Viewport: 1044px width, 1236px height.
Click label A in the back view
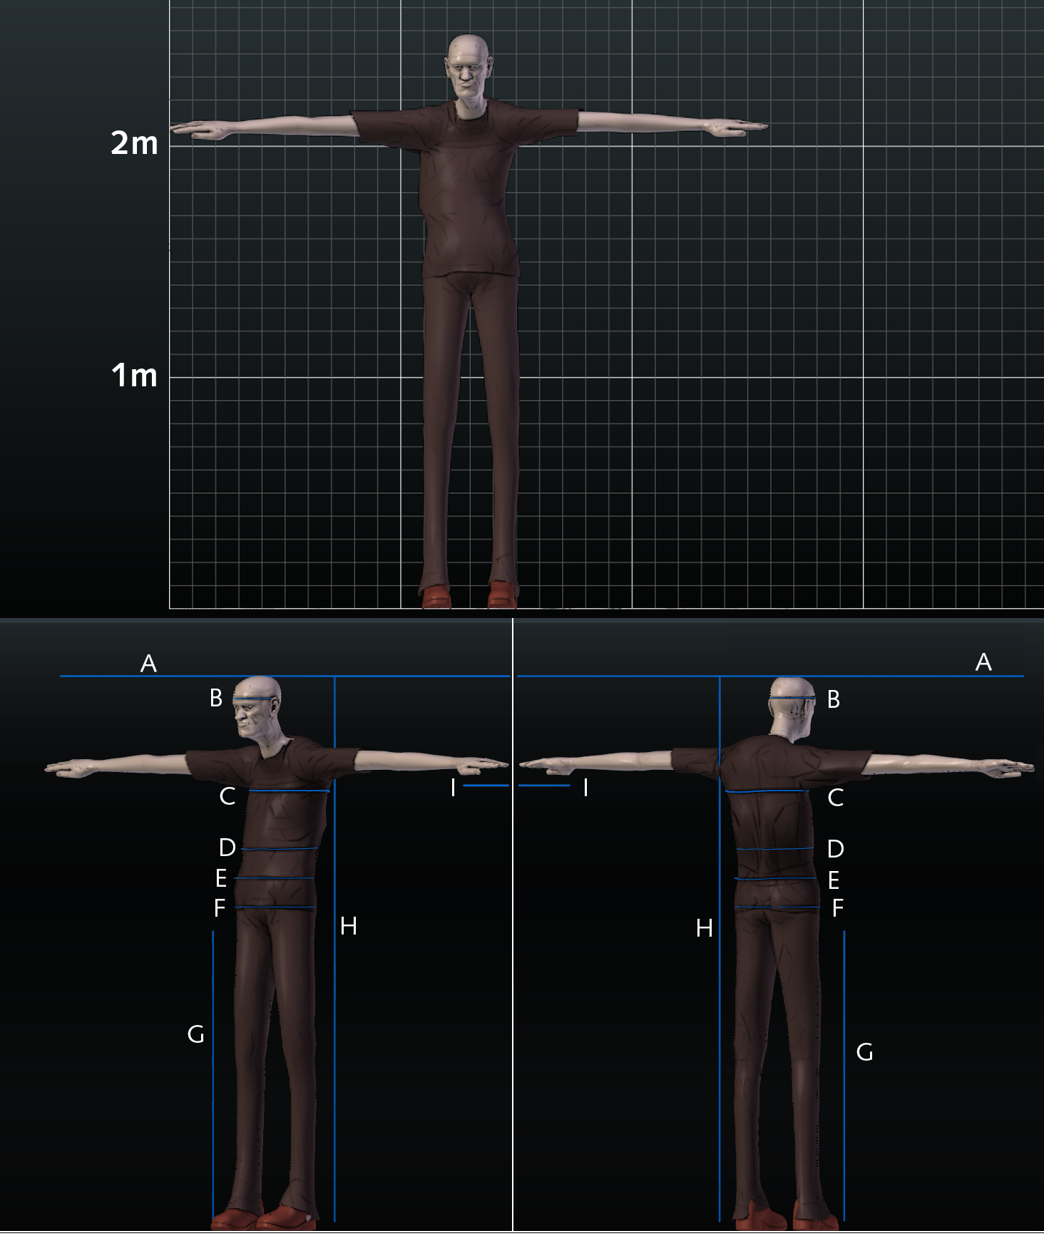[x=983, y=662]
